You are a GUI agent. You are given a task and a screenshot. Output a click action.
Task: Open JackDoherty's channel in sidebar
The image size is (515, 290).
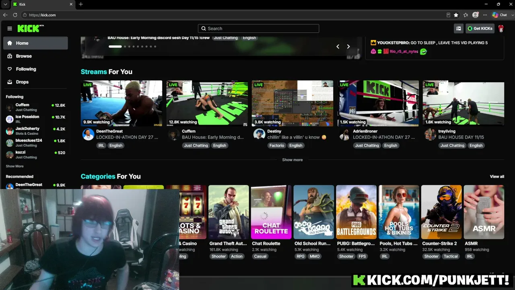coord(35,131)
